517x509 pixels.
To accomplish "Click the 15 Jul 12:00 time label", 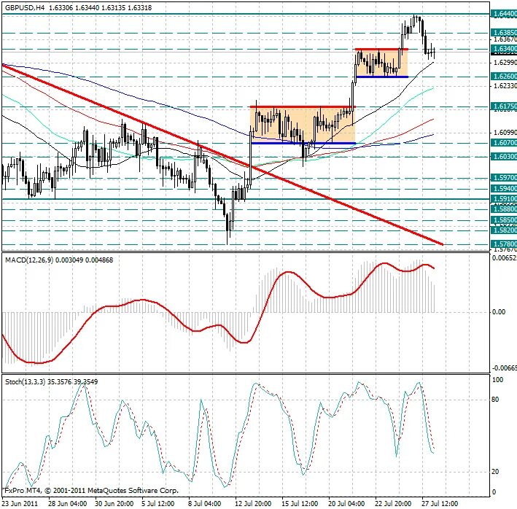I will point(300,504).
